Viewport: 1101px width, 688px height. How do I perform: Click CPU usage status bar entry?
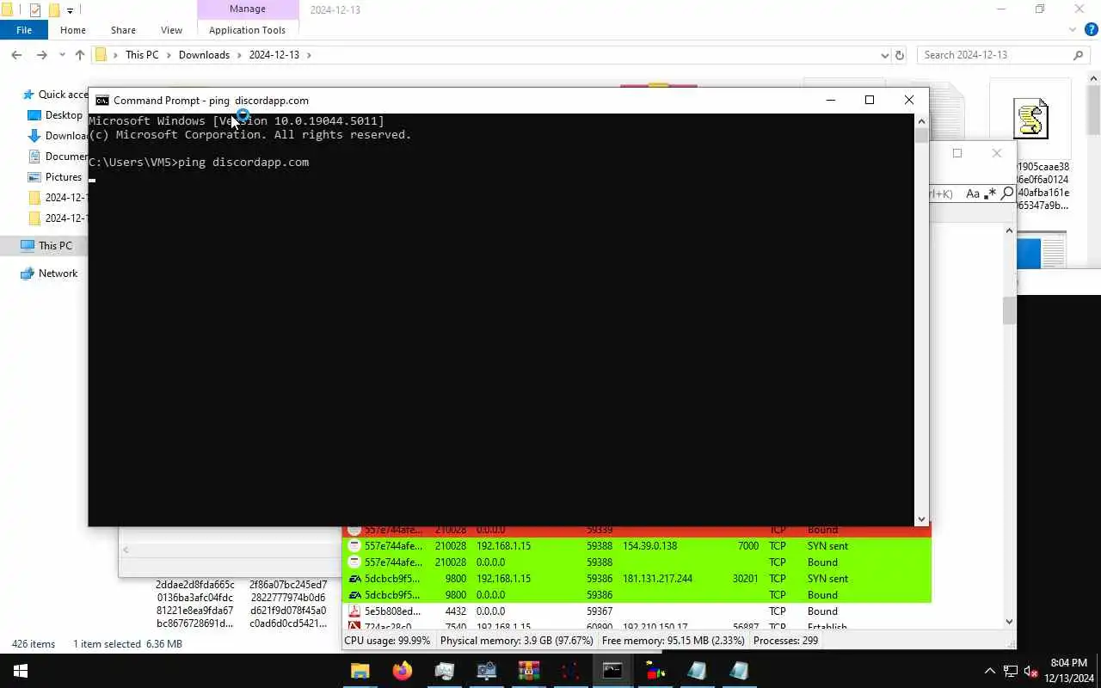coord(388,641)
